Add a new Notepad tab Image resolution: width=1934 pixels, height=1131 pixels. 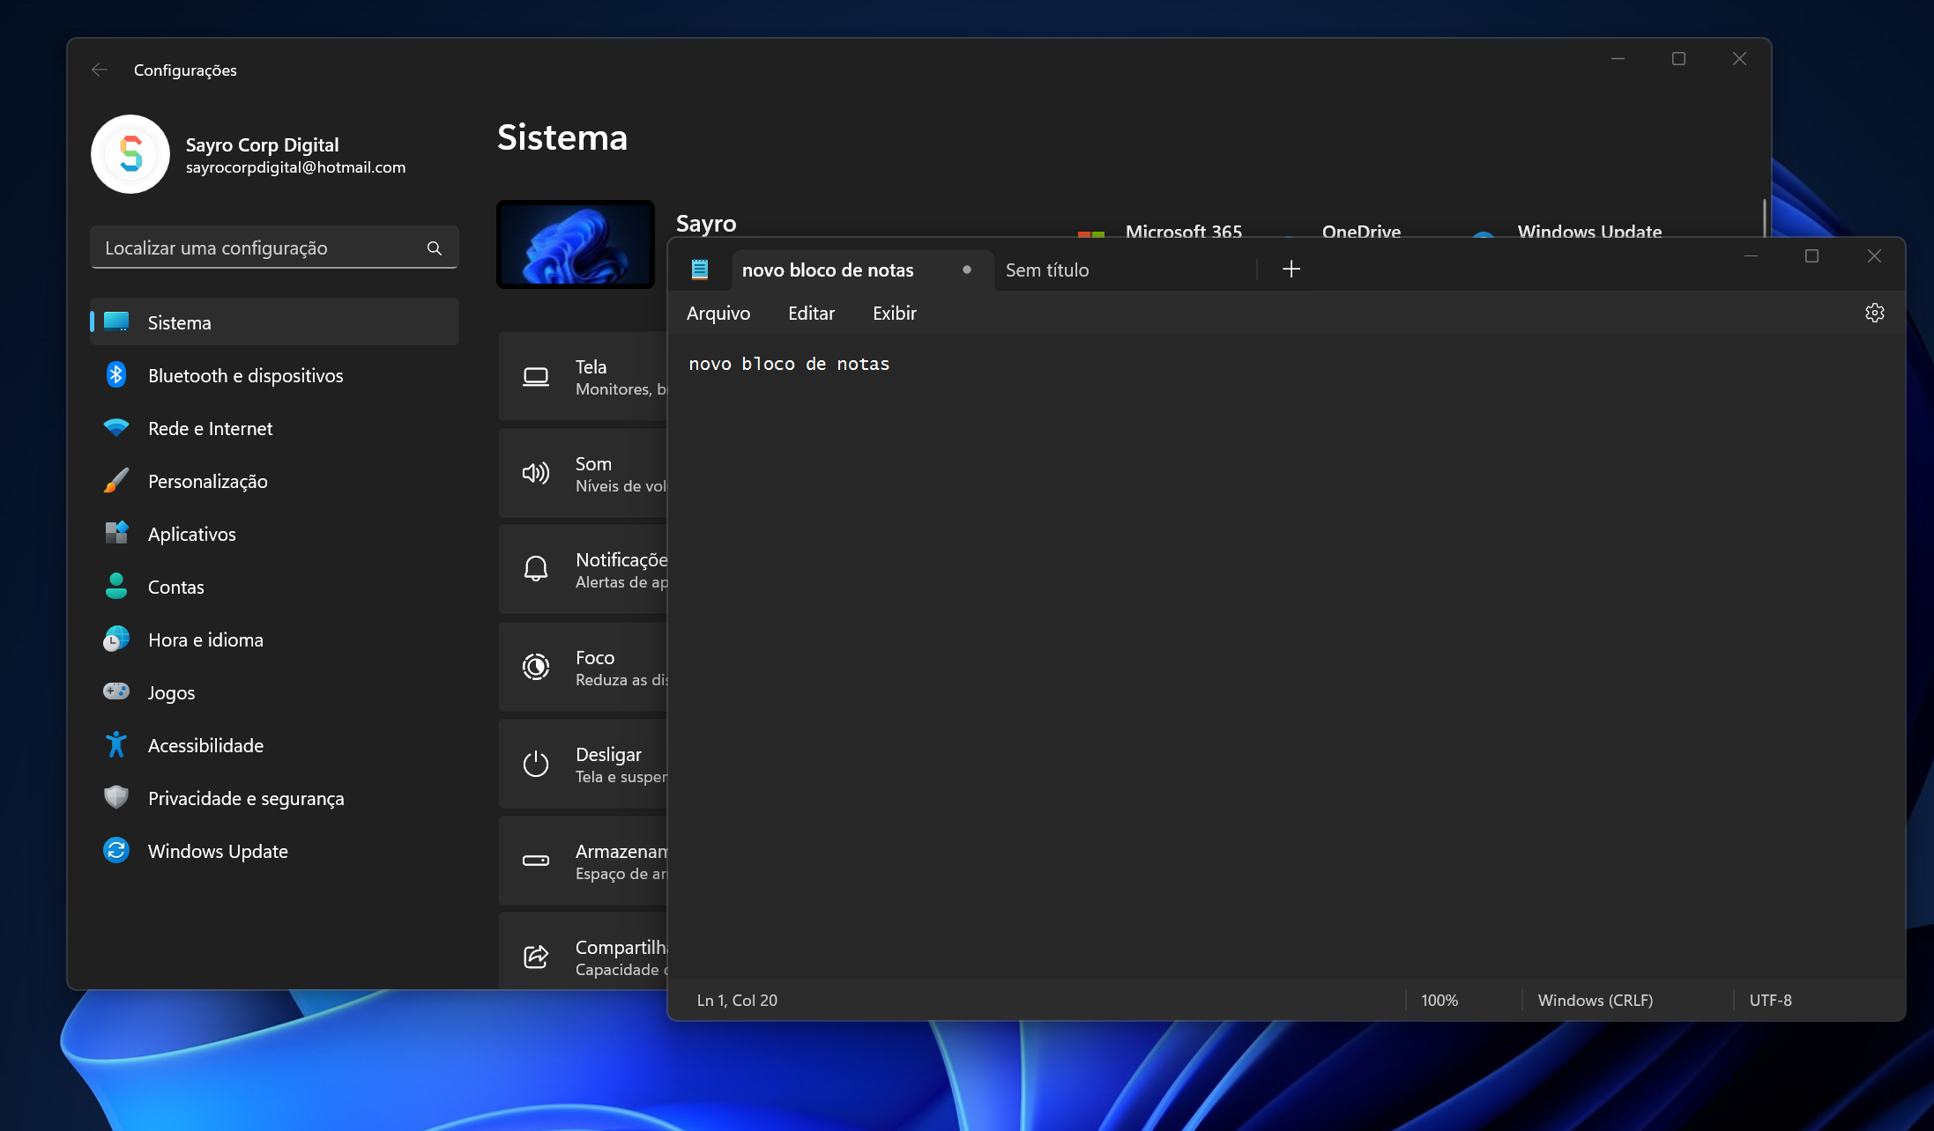(1291, 270)
